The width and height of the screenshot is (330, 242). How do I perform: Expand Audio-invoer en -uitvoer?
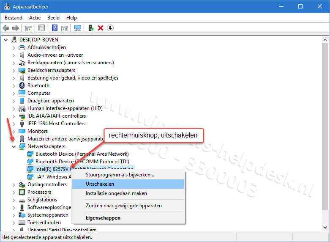pyautogui.click(x=14, y=55)
